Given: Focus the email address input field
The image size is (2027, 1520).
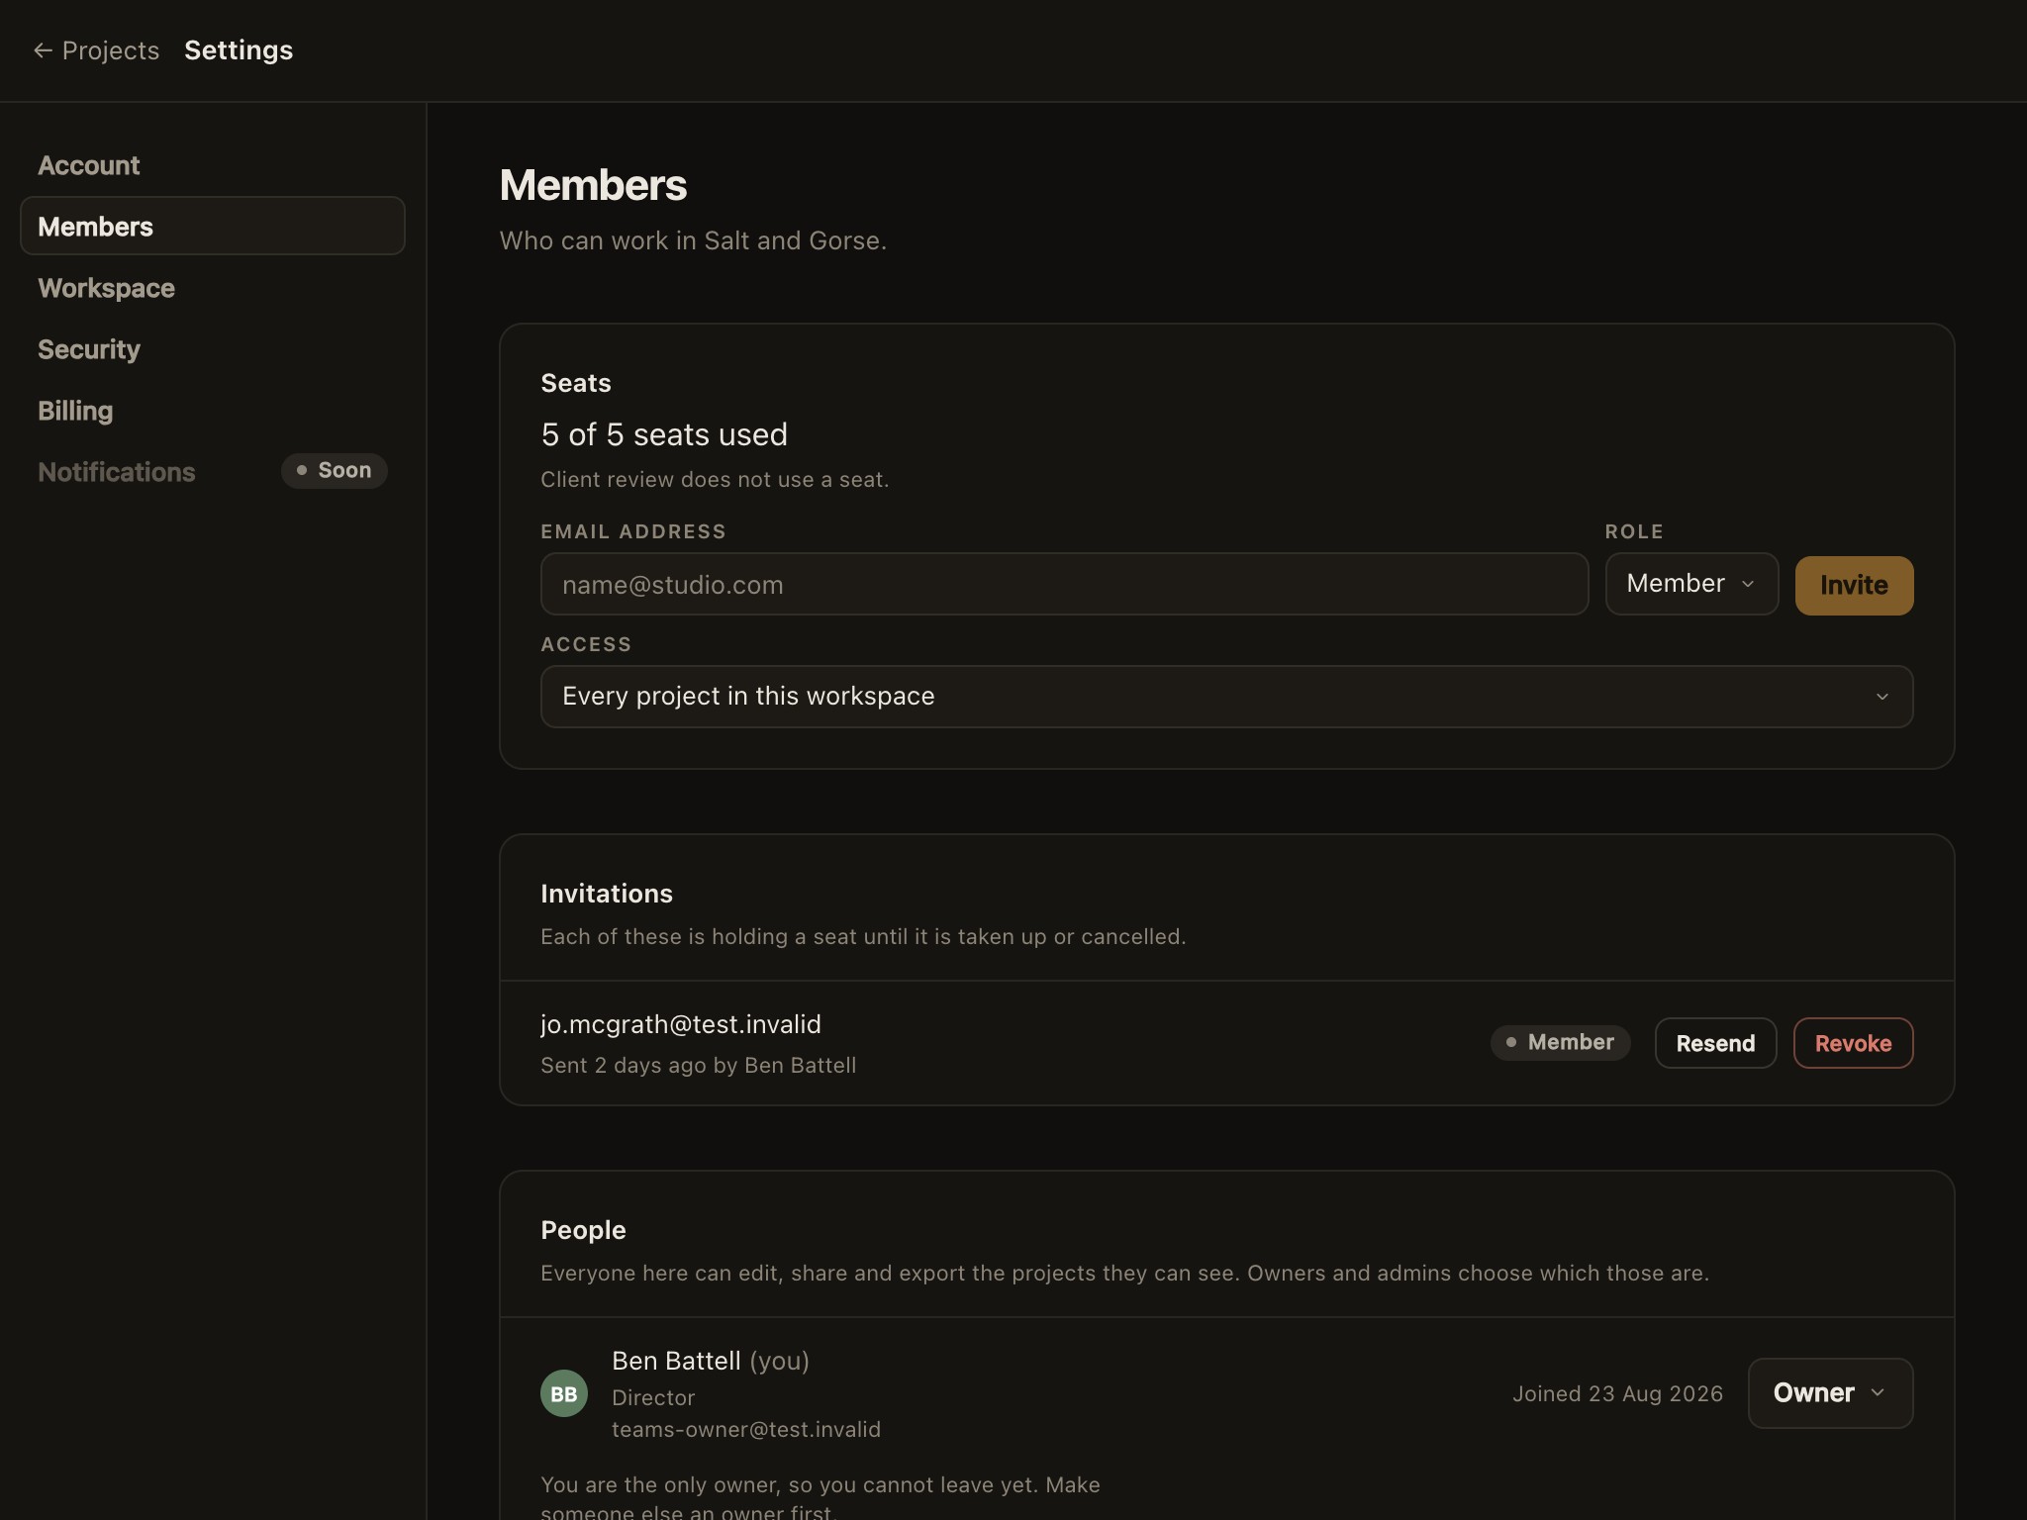Looking at the screenshot, I should click(x=1064, y=585).
